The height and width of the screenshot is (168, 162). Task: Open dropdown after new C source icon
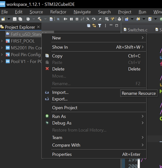click(x=156, y=19)
